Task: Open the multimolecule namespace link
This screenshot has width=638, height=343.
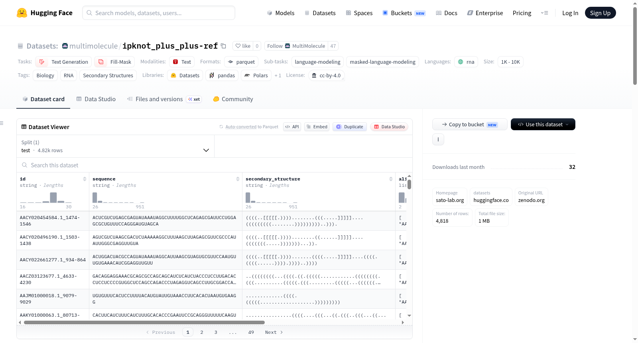Action: click(x=93, y=46)
